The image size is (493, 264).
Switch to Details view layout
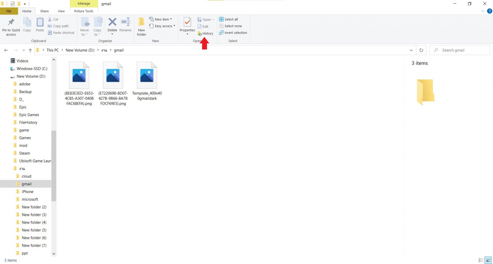481,260
